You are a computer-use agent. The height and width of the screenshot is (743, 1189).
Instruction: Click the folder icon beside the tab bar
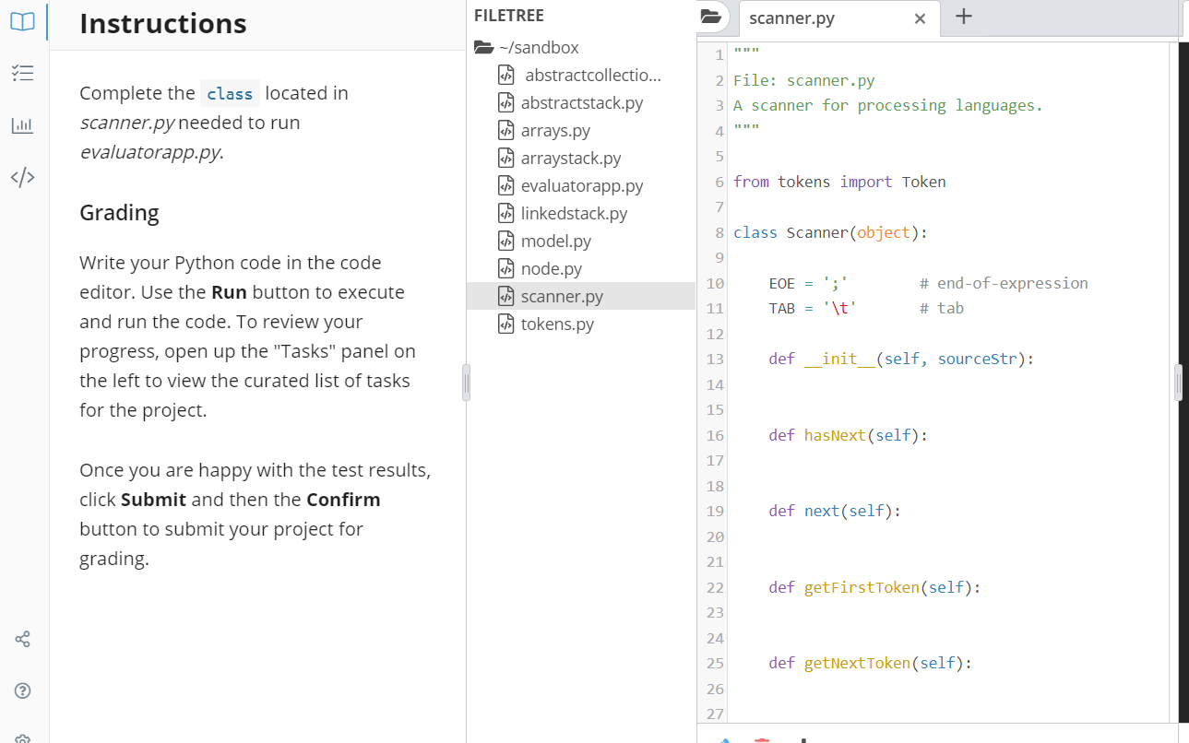click(710, 17)
